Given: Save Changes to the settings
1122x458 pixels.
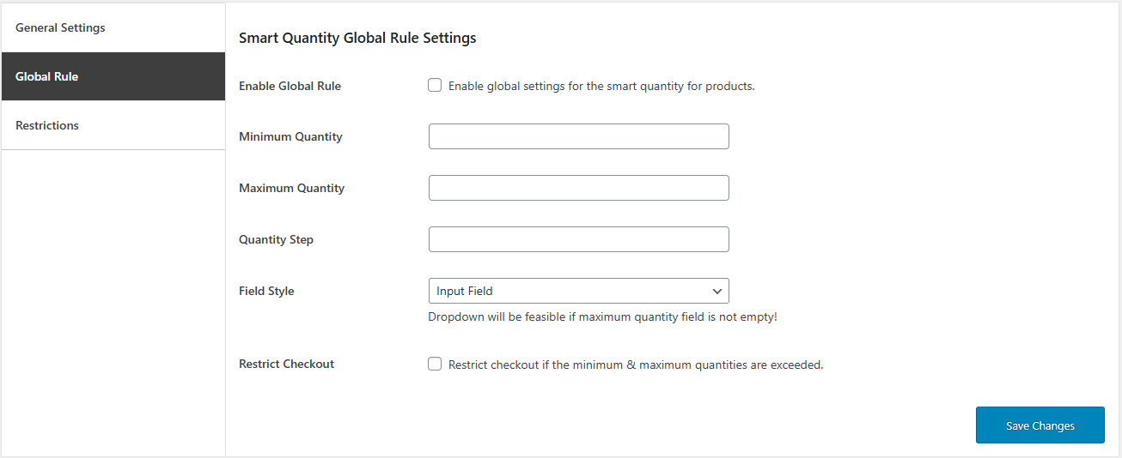Looking at the screenshot, I should pos(1040,425).
